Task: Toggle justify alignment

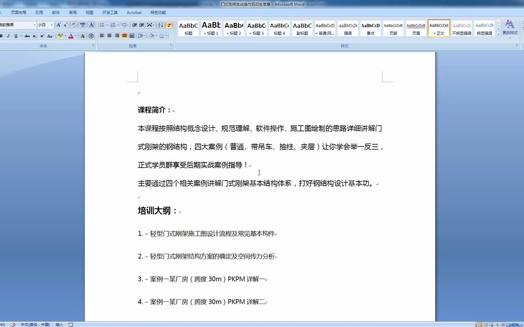Action: [124, 36]
